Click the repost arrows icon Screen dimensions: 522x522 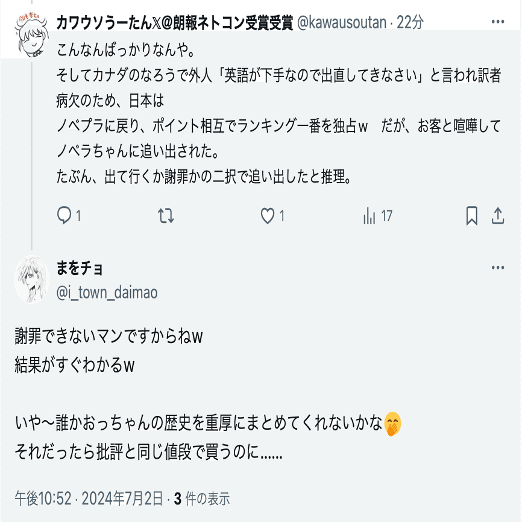click(166, 216)
